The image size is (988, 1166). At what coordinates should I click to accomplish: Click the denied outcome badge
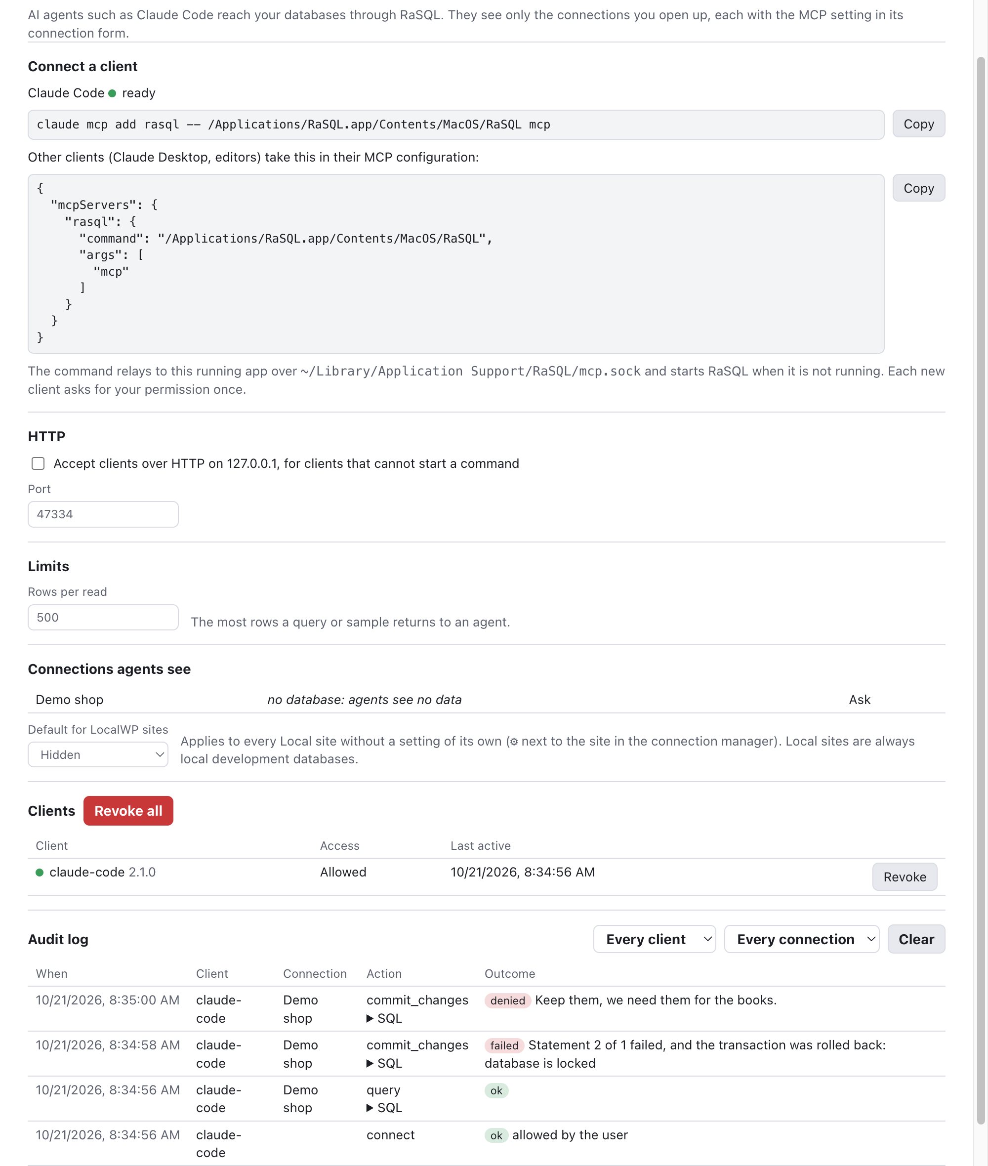507,1001
